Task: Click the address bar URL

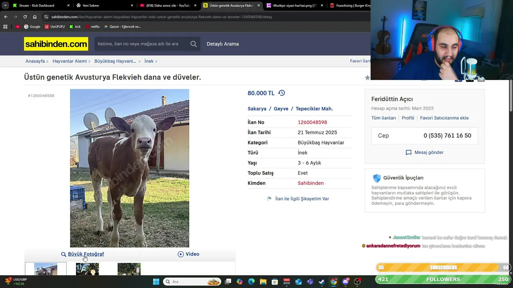Action: (162, 17)
